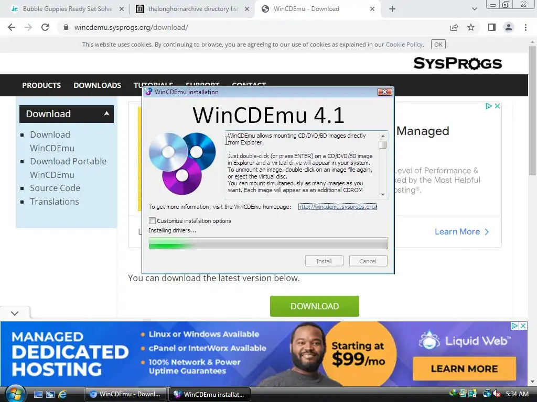This screenshot has height=402, width=537.
Task: Bookmark this page with the star icon
Action: (471, 27)
